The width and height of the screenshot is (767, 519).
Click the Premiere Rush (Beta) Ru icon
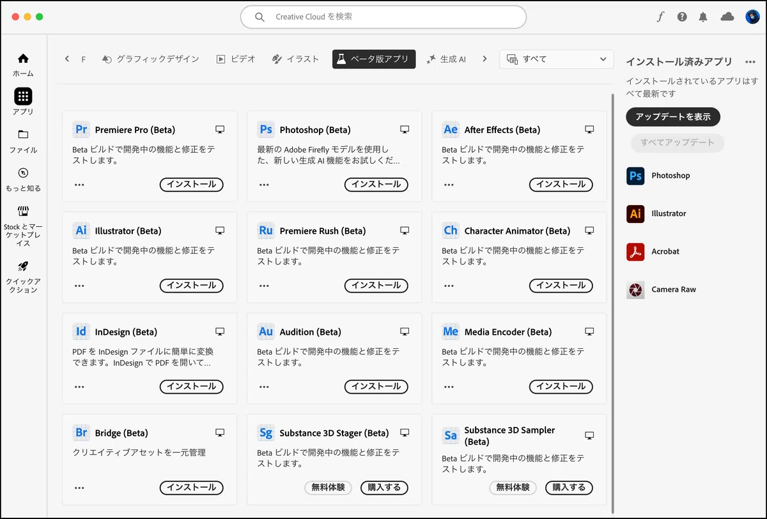[x=266, y=230]
